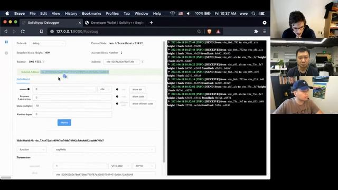This screenshot has width=338, height=190.
Task: Open the Brave hamburger menu
Action: click(x=265, y=32)
